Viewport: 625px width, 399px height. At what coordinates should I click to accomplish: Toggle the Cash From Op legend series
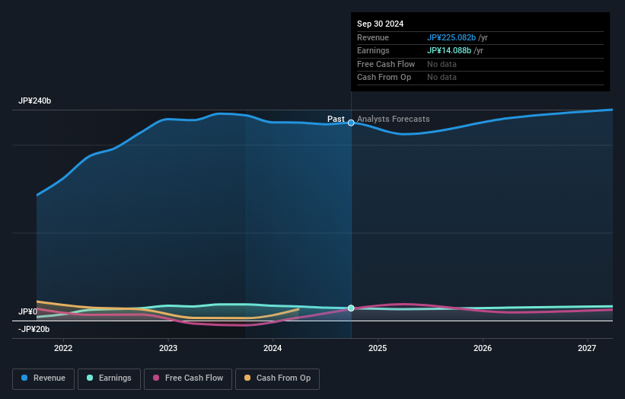coord(277,378)
